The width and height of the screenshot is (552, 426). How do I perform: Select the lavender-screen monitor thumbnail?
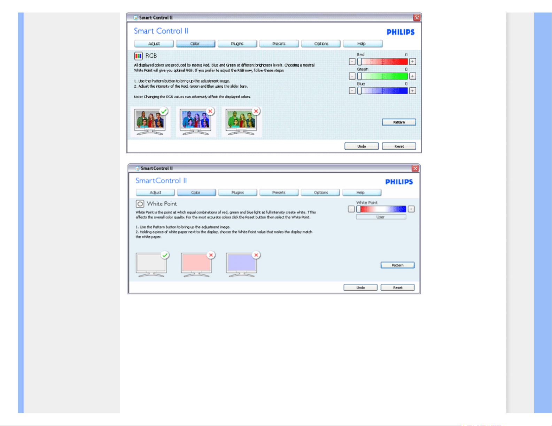click(242, 265)
